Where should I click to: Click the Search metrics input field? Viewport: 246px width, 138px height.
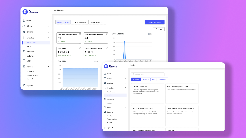coord(148,74)
